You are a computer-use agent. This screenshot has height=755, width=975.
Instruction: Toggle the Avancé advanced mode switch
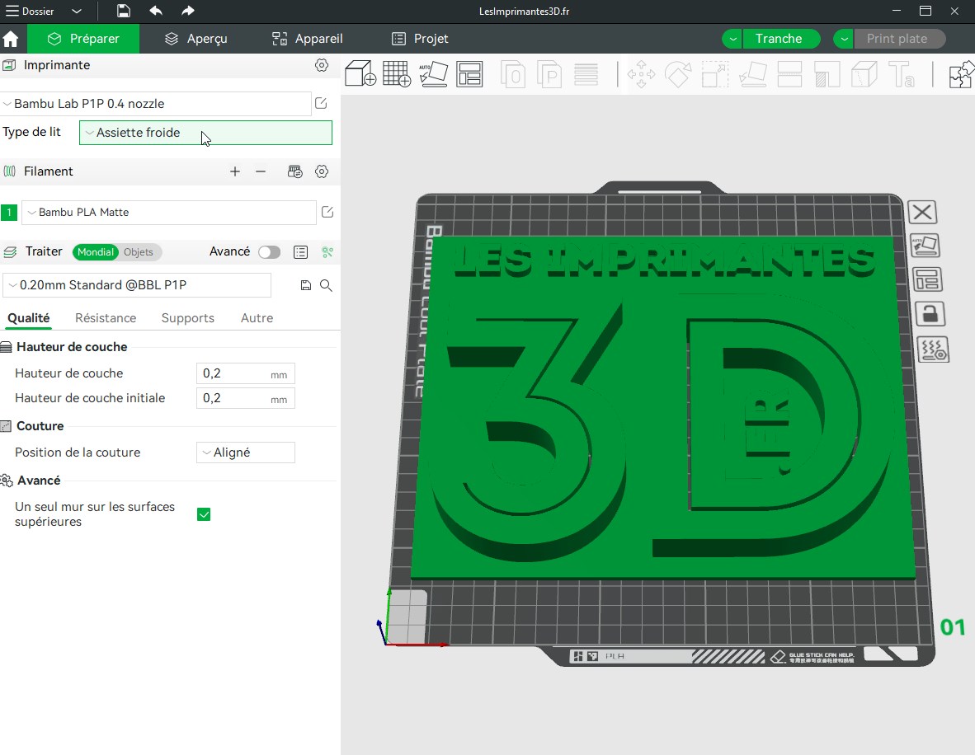269,251
